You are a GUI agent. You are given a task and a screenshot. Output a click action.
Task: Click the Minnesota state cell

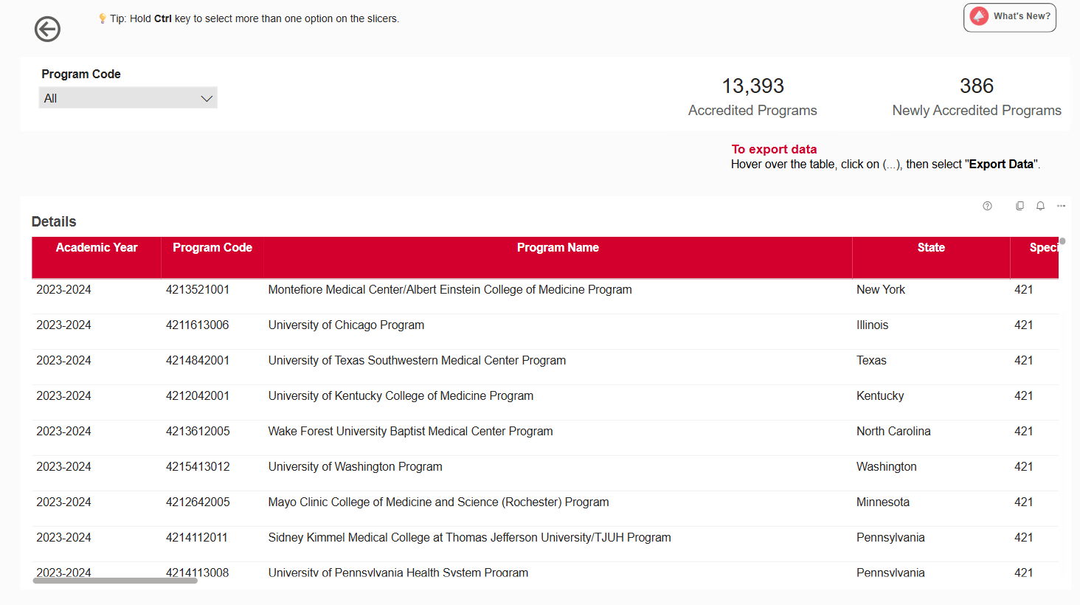pos(883,502)
